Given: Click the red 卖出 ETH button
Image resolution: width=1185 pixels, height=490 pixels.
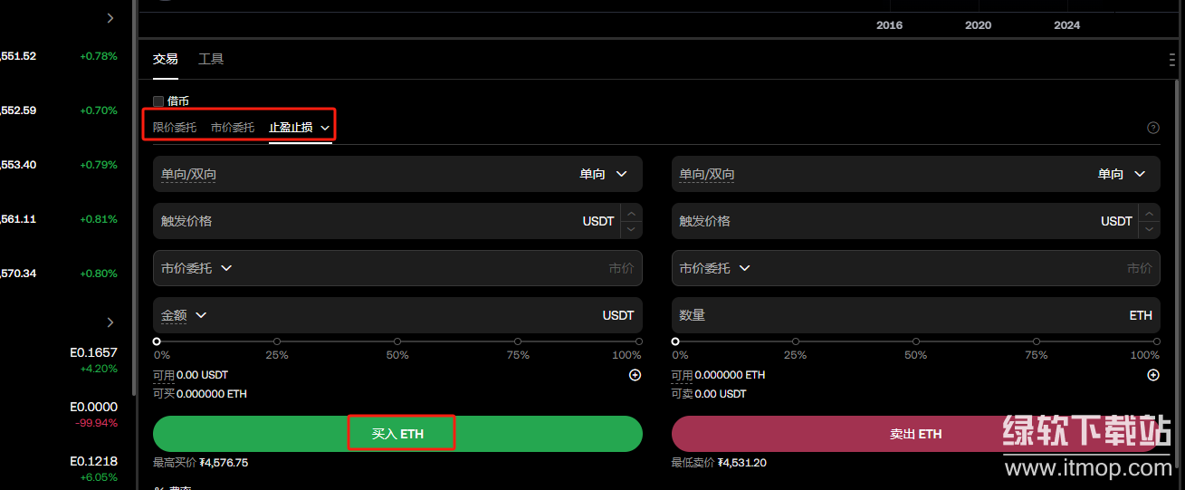Looking at the screenshot, I should (915, 434).
